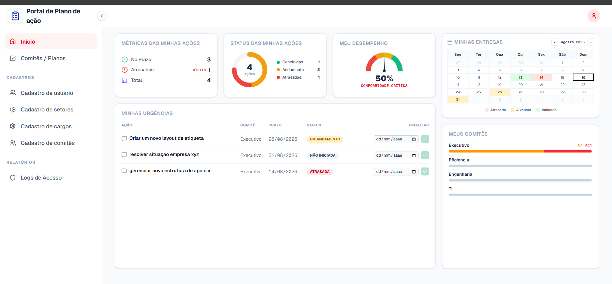The width and height of the screenshot is (612, 284).
Task: Select day 16 in August calendar
Action: pos(583,77)
